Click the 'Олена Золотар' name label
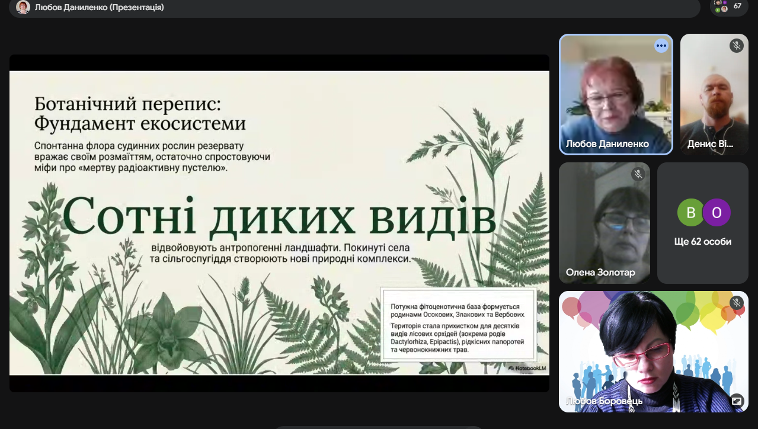The height and width of the screenshot is (429, 758). coord(600,273)
